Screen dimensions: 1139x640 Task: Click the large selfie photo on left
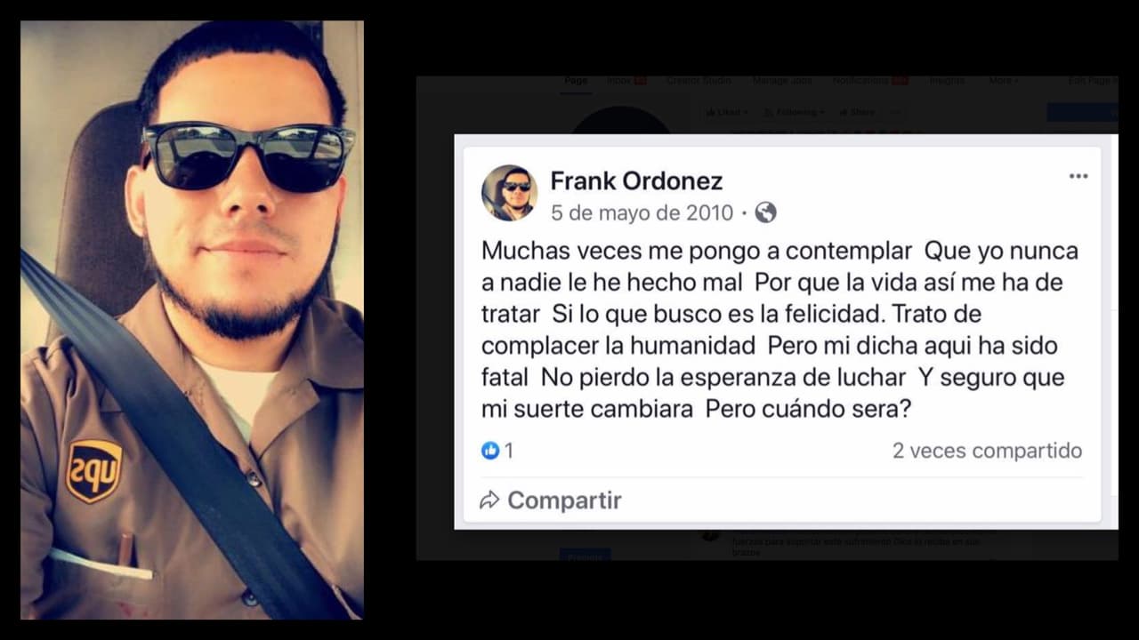192,320
